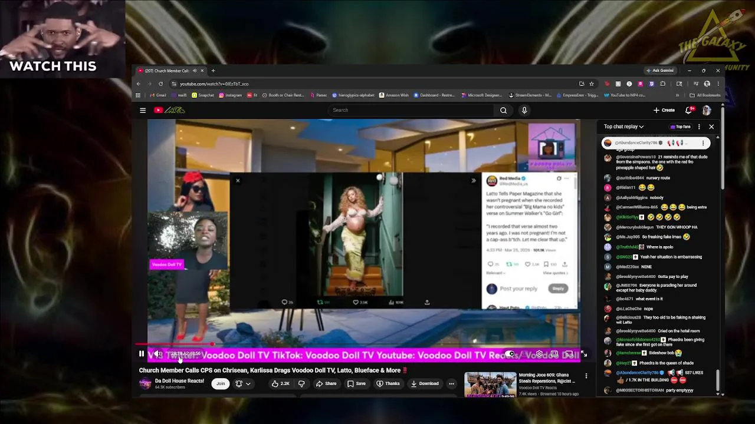Viewport: 755px width, 424px height.
Task: Select the video title text
Action: tap(273, 370)
